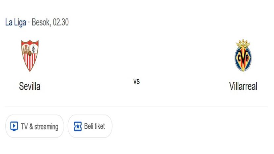Click the empty space above "vs"
This screenshot has width=274, height=154.
[x=136, y=56]
